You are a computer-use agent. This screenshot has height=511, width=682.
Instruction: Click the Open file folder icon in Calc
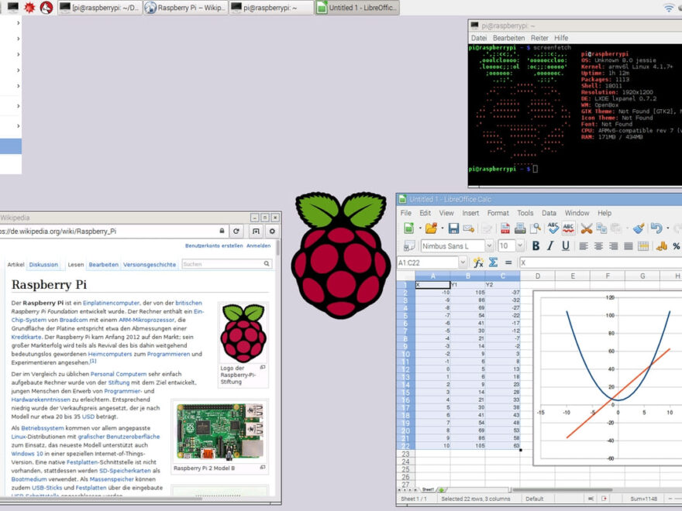(x=431, y=228)
